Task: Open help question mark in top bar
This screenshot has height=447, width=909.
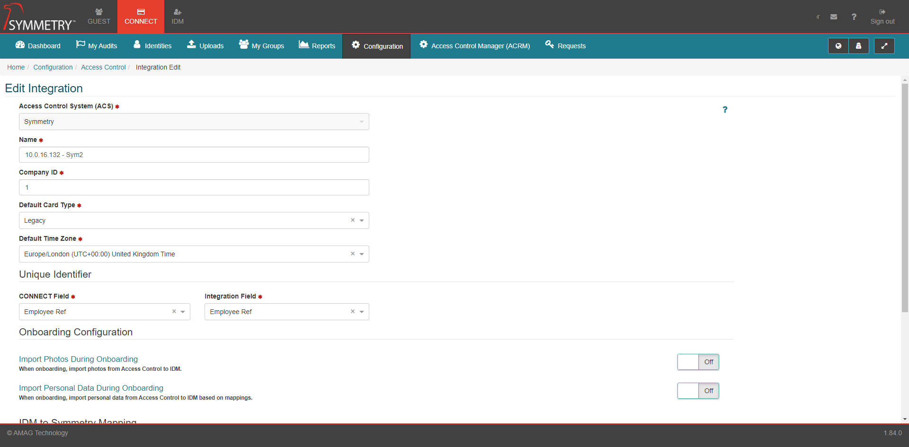Action: point(854,17)
